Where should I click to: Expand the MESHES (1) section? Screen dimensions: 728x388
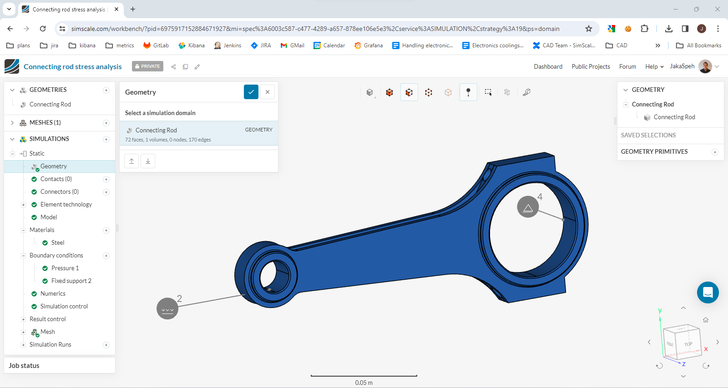(x=12, y=123)
